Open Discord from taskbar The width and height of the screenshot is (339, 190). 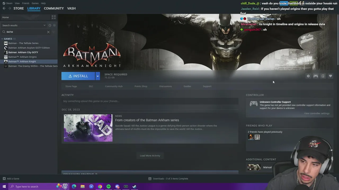click(117, 187)
